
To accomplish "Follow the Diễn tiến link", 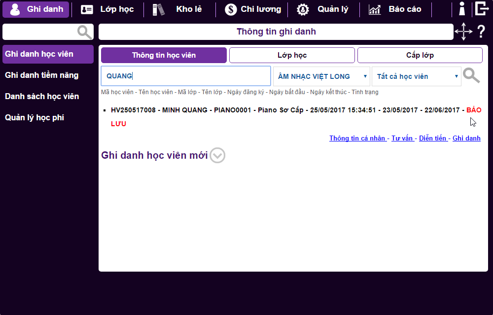I will tap(432, 139).
